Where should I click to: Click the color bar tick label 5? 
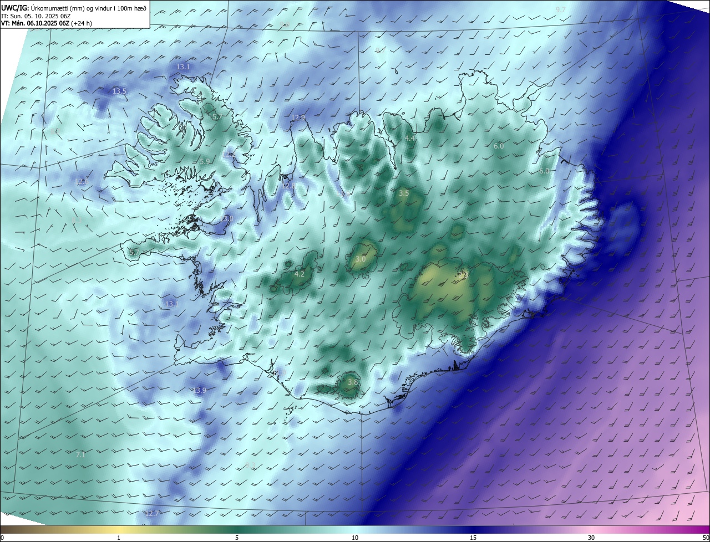(x=237, y=538)
